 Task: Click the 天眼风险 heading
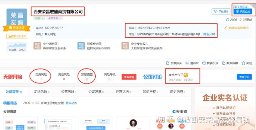point(13,77)
